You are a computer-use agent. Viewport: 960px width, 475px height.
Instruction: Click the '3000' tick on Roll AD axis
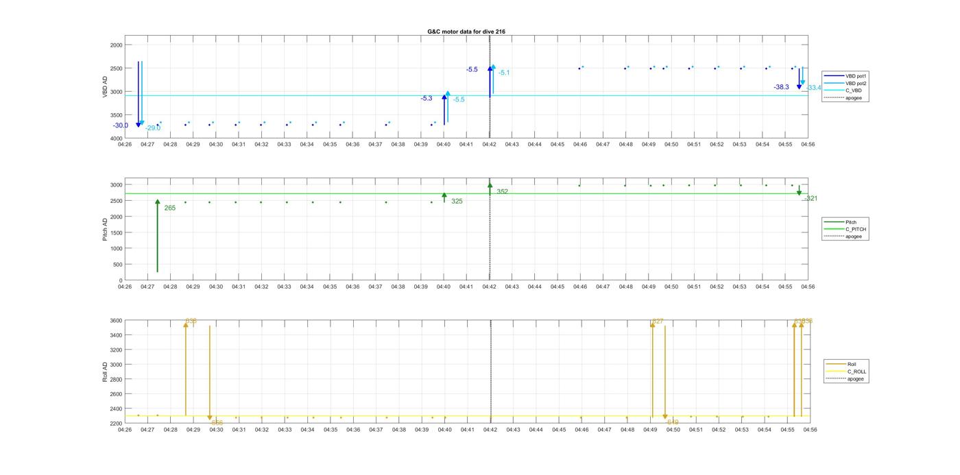coord(116,365)
